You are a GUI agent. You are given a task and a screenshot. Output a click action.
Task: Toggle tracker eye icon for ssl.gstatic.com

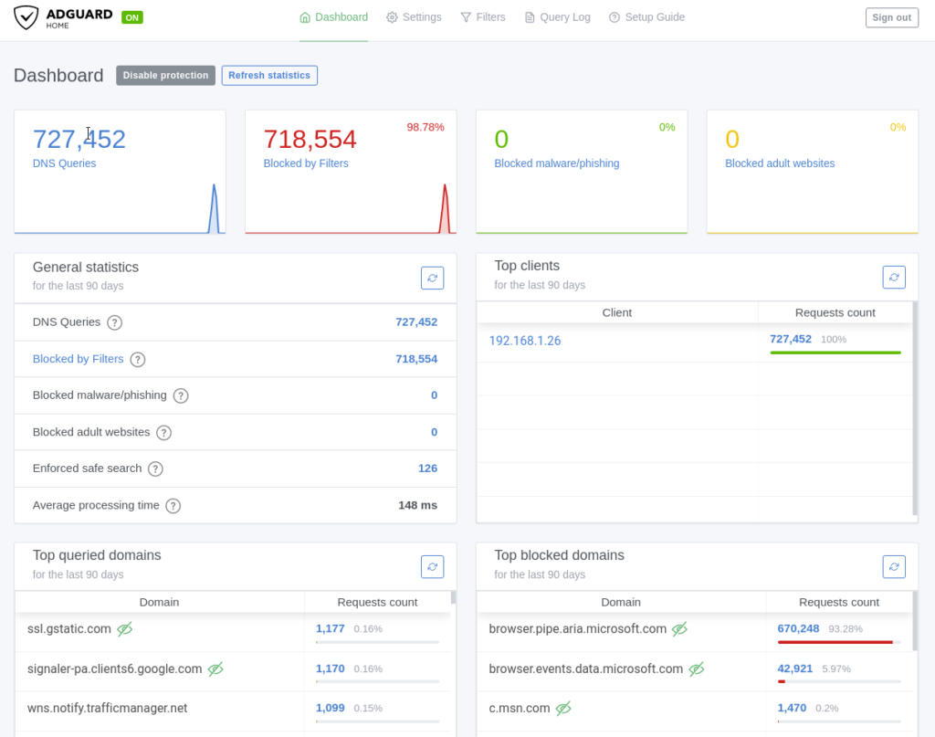pos(124,629)
